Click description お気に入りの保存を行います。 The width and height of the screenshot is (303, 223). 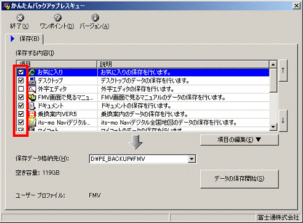[135, 72]
